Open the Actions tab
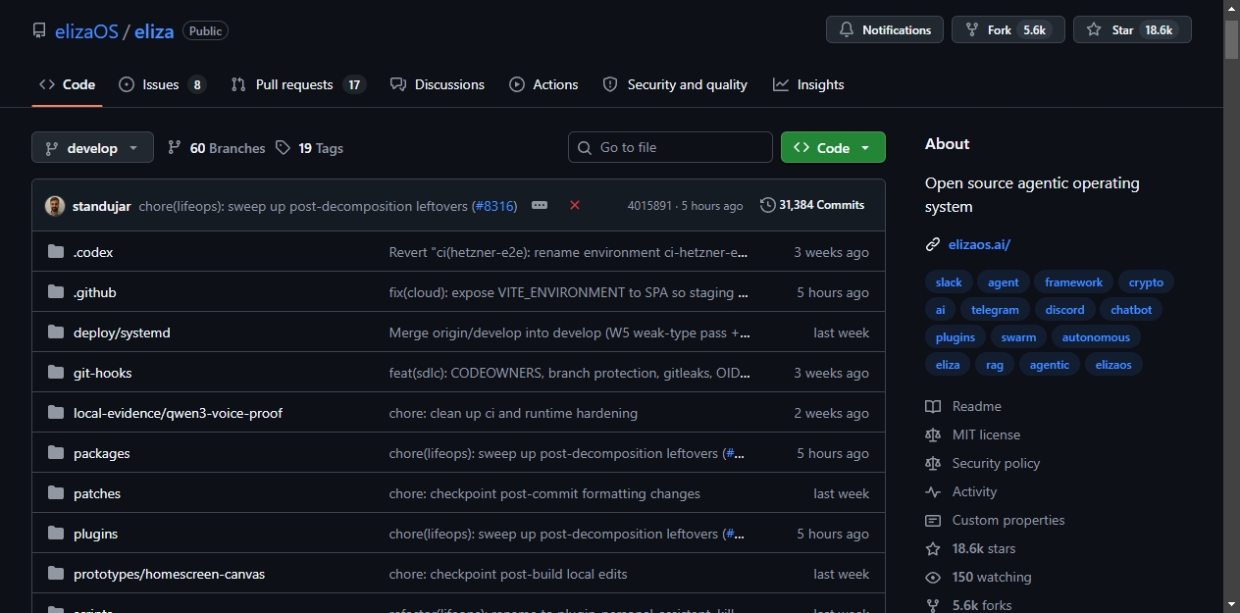The height and width of the screenshot is (613, 1240). [543, 84]
